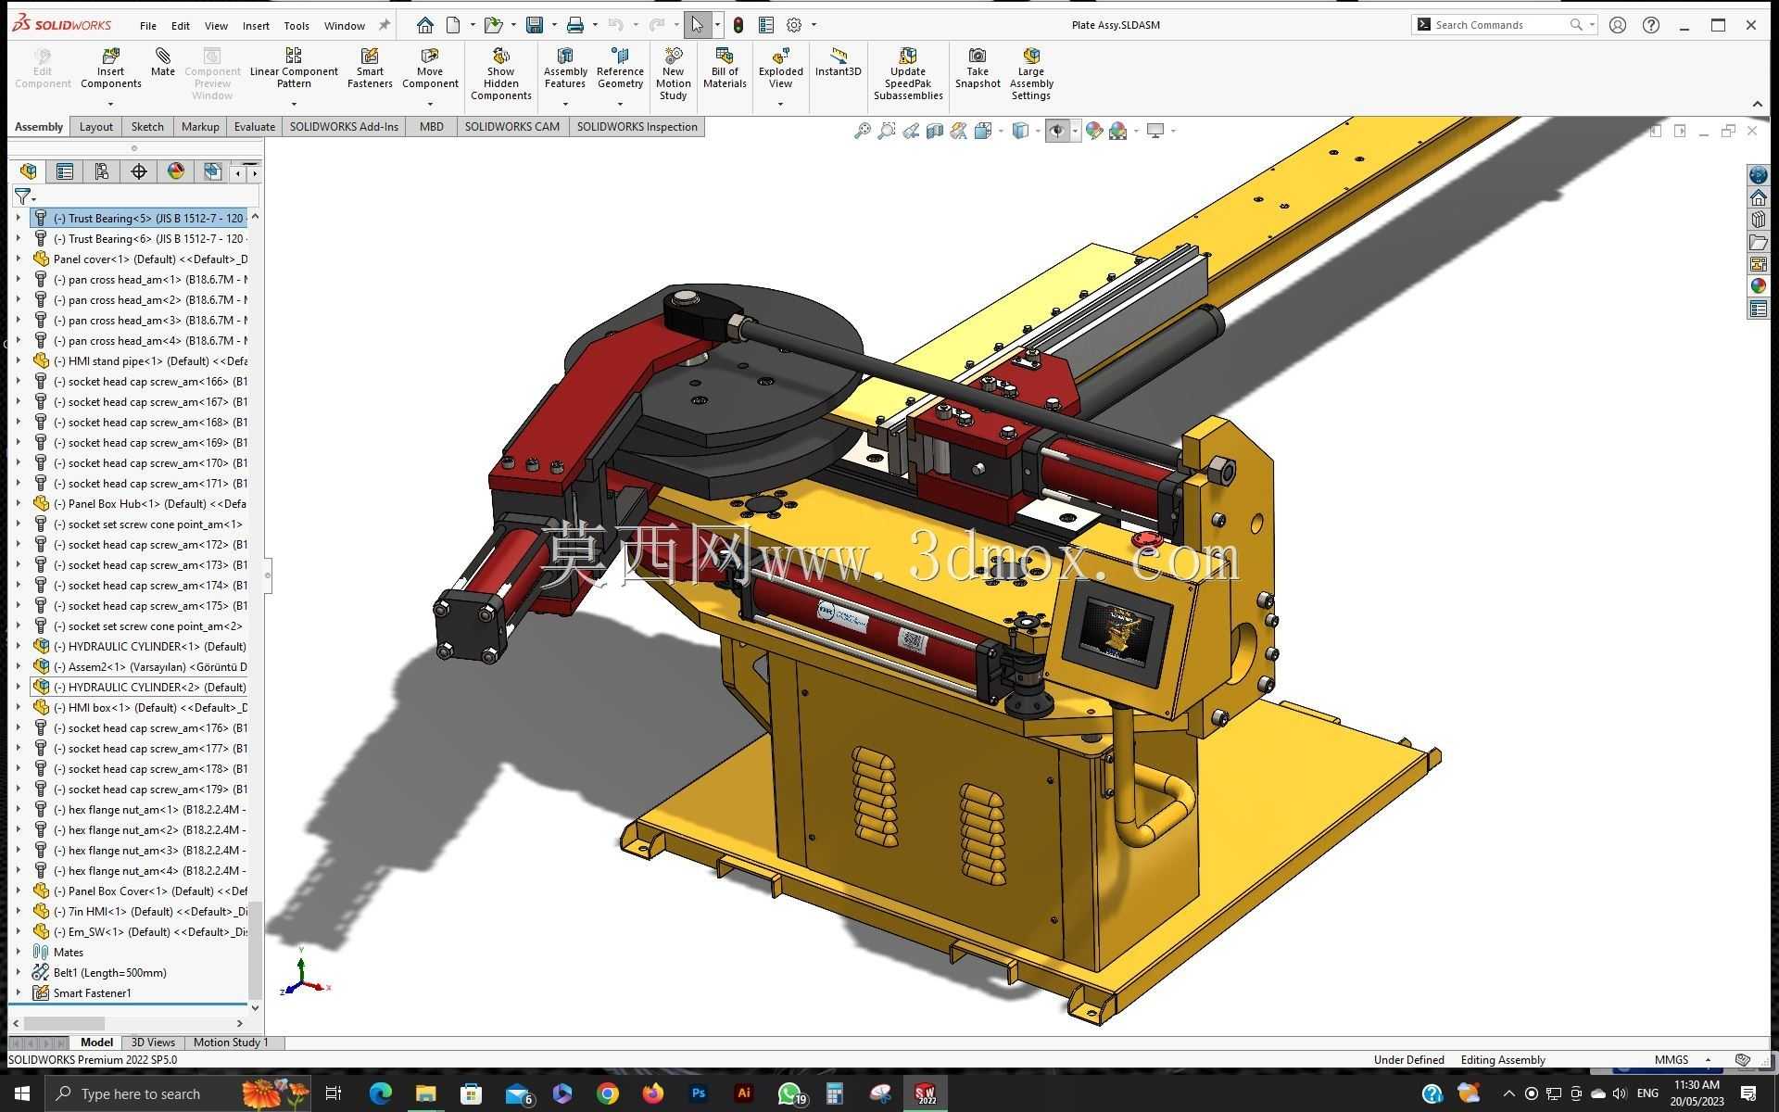Open the ConfigurationManager tab
This screenshot has height=1112, width=1779.
102,171
